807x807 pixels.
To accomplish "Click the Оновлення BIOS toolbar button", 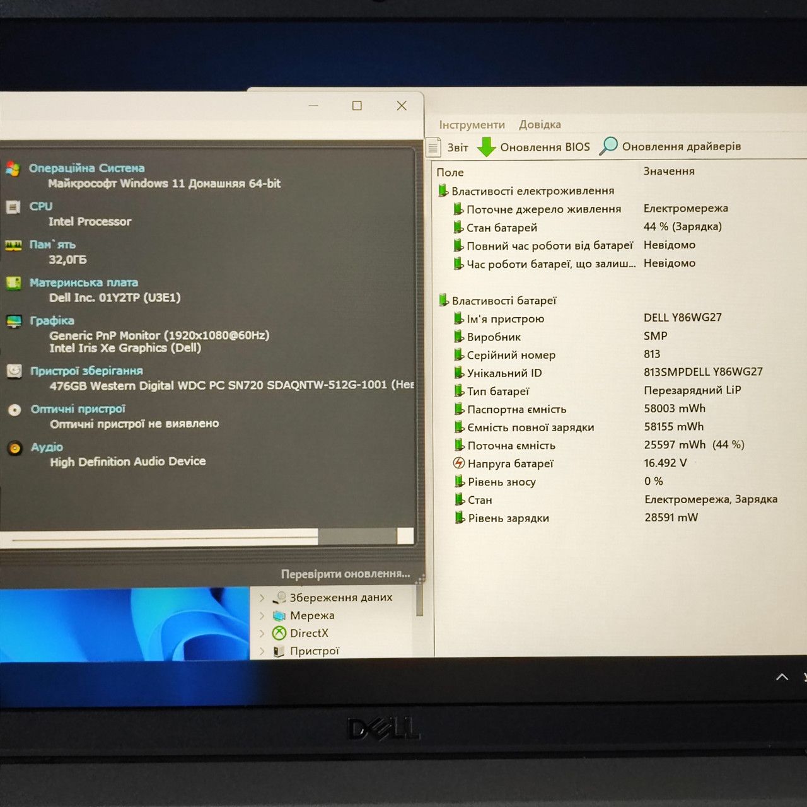I will pos(533,147).
